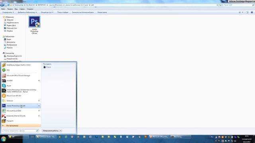Change Explorer view icon
The height and width of the screenshot is (143, 255).
coord(240,12)
